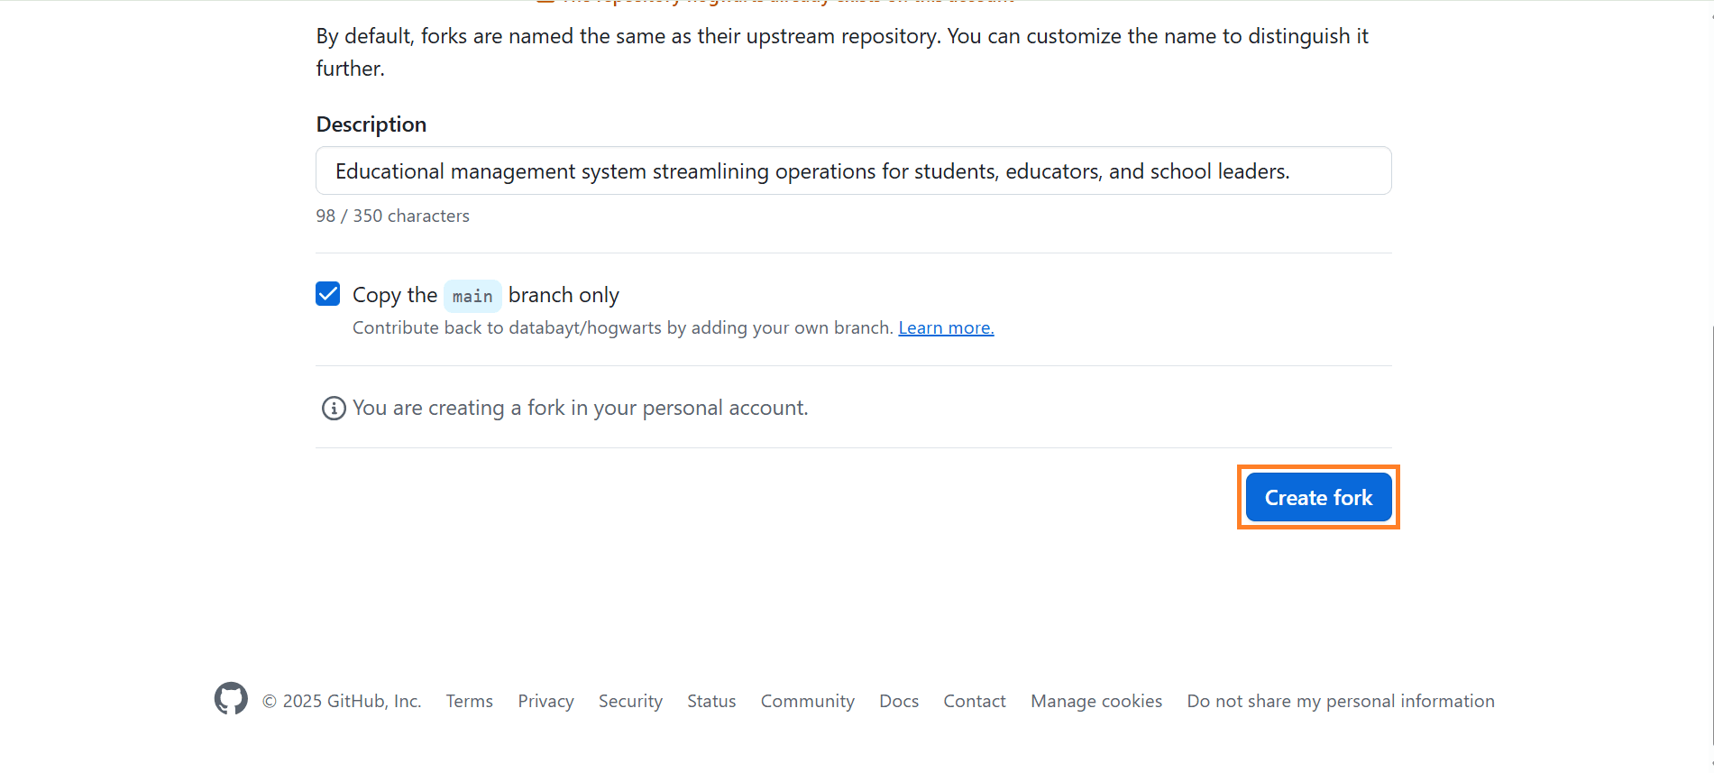Click the info circle icon beside the personal account notice
1714x773 pixels.
(333, 408)
